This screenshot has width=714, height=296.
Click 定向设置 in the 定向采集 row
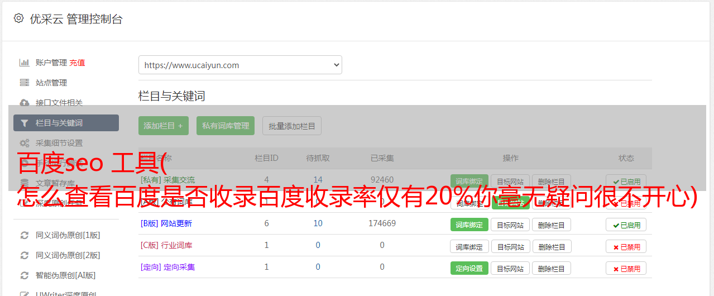click(x=469, y=268)
